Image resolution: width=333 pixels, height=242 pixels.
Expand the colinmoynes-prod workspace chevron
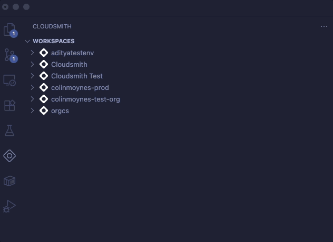pos(32,87)
